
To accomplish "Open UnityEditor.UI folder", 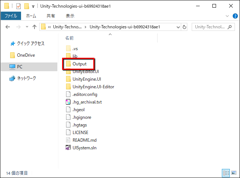I will (x=82, y=72).
